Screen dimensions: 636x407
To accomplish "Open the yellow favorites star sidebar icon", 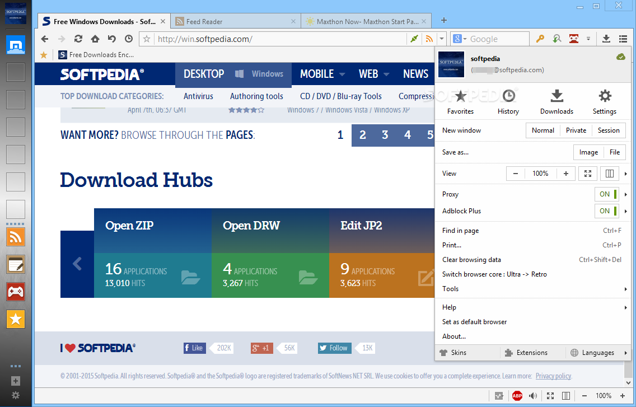I will [16, 319].
